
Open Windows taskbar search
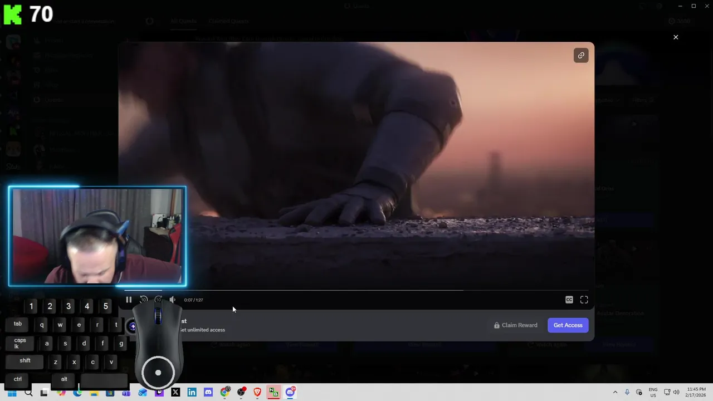pyautogui.click(x=28, y=392)
